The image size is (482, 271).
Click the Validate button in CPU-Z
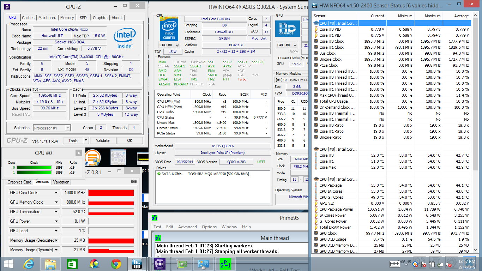(103, 140)
